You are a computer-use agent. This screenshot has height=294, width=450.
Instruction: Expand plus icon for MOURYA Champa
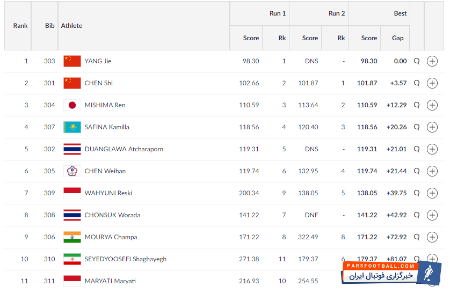click(432, 237)
